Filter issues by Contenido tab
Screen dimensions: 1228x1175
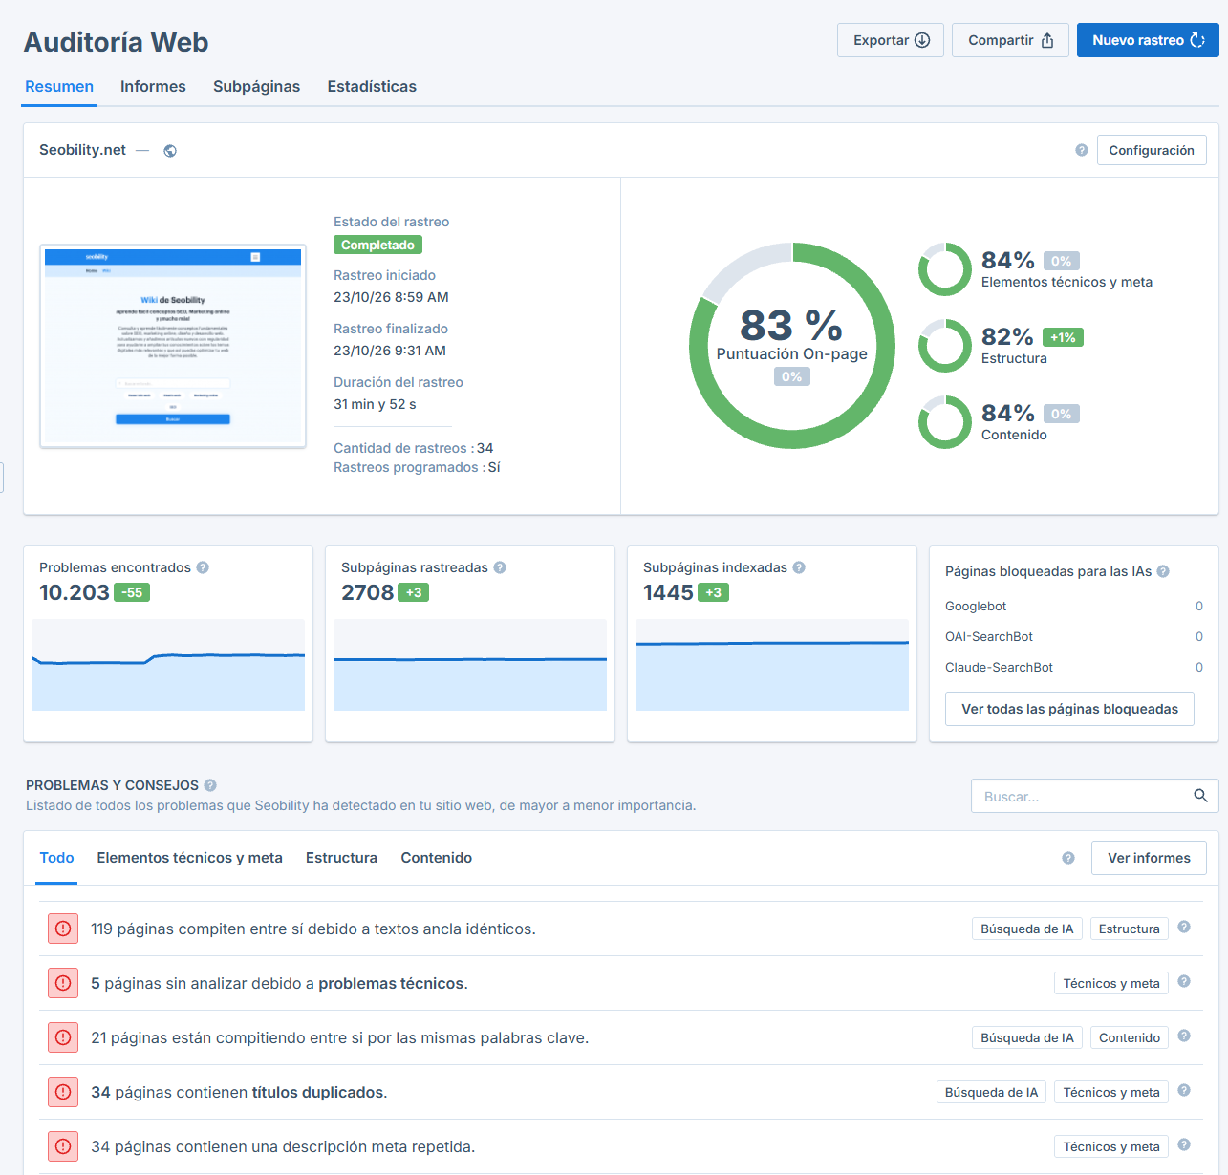tap(437, 858)
